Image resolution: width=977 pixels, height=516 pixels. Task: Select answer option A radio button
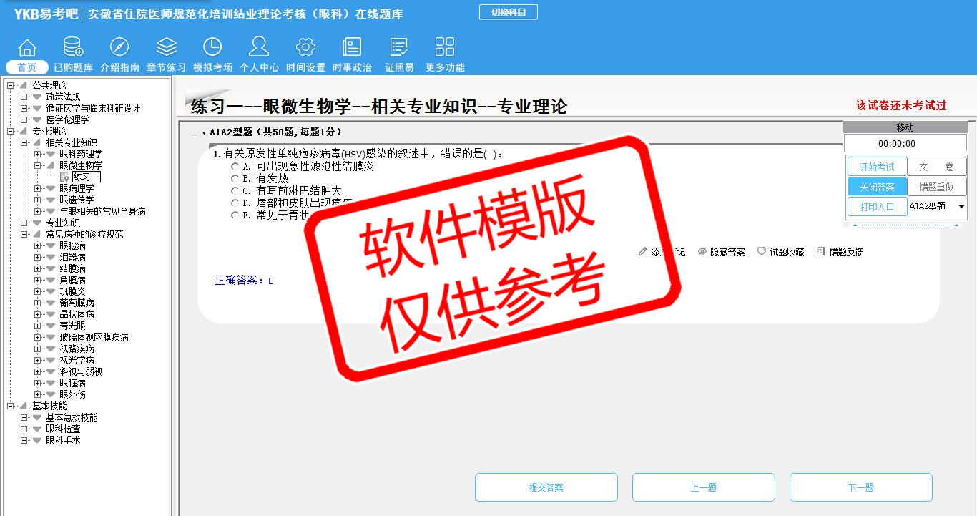pos(235,167)
